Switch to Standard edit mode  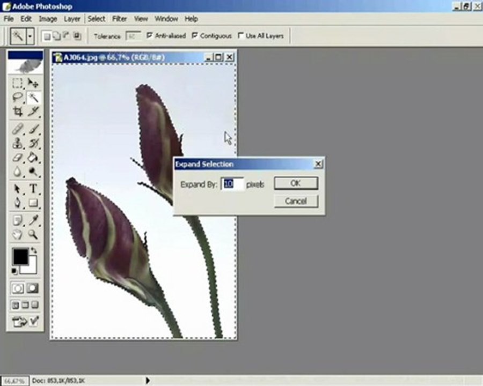[x=18, y=288]
